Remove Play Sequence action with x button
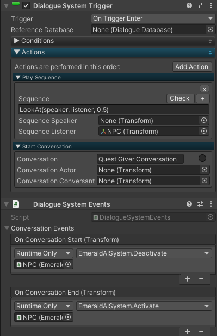Screen dimensions: 217x336 [204, 89]
